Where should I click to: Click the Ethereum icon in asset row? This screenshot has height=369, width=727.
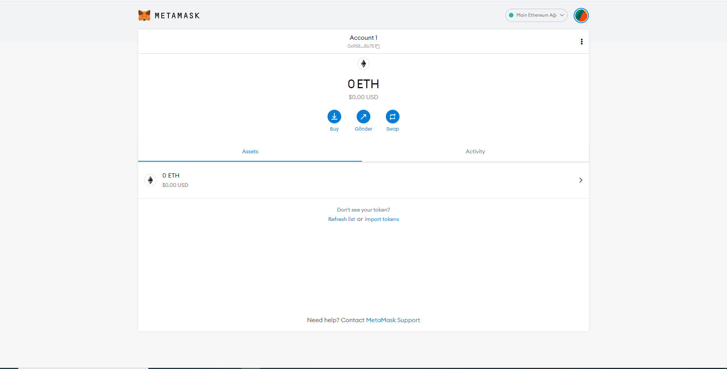tap(150, 180)
